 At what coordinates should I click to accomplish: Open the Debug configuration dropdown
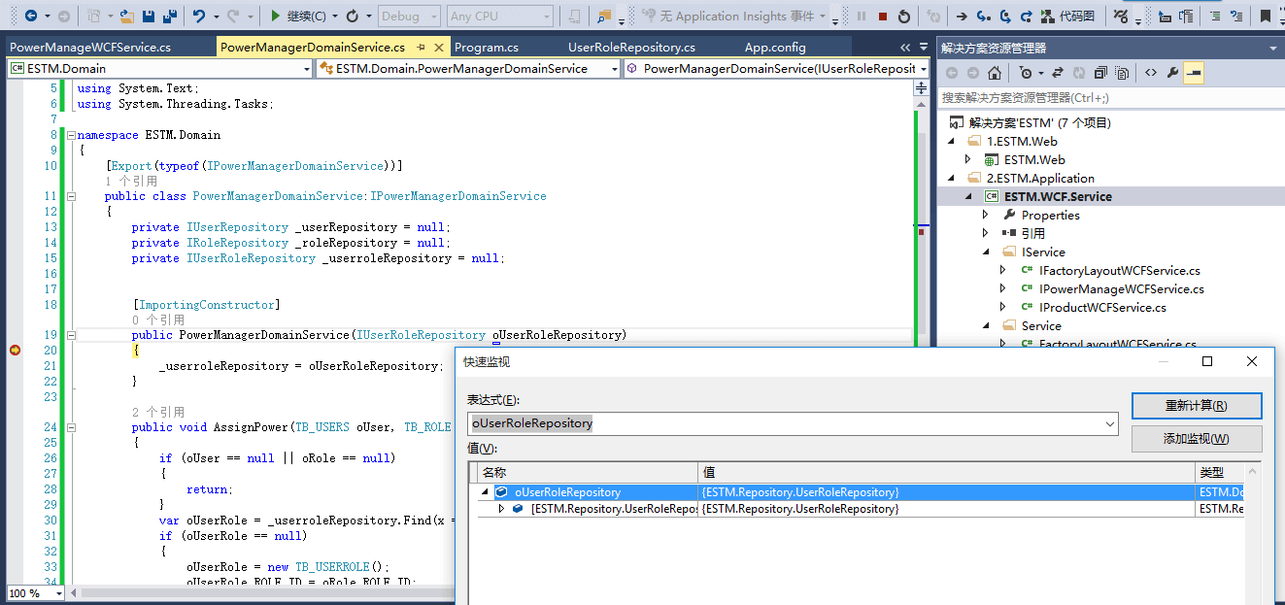(x=408, y=16)
